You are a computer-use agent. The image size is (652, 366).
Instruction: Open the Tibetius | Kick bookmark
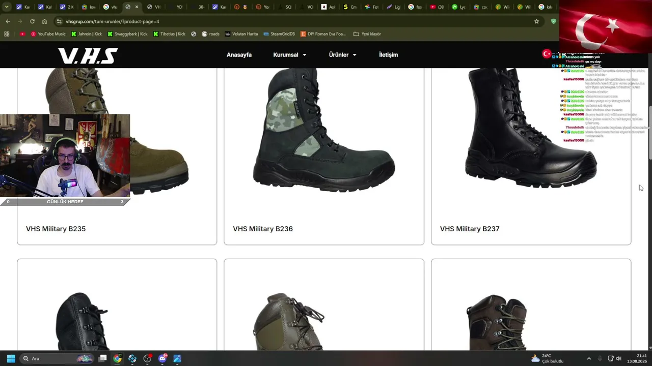point(169,34)
